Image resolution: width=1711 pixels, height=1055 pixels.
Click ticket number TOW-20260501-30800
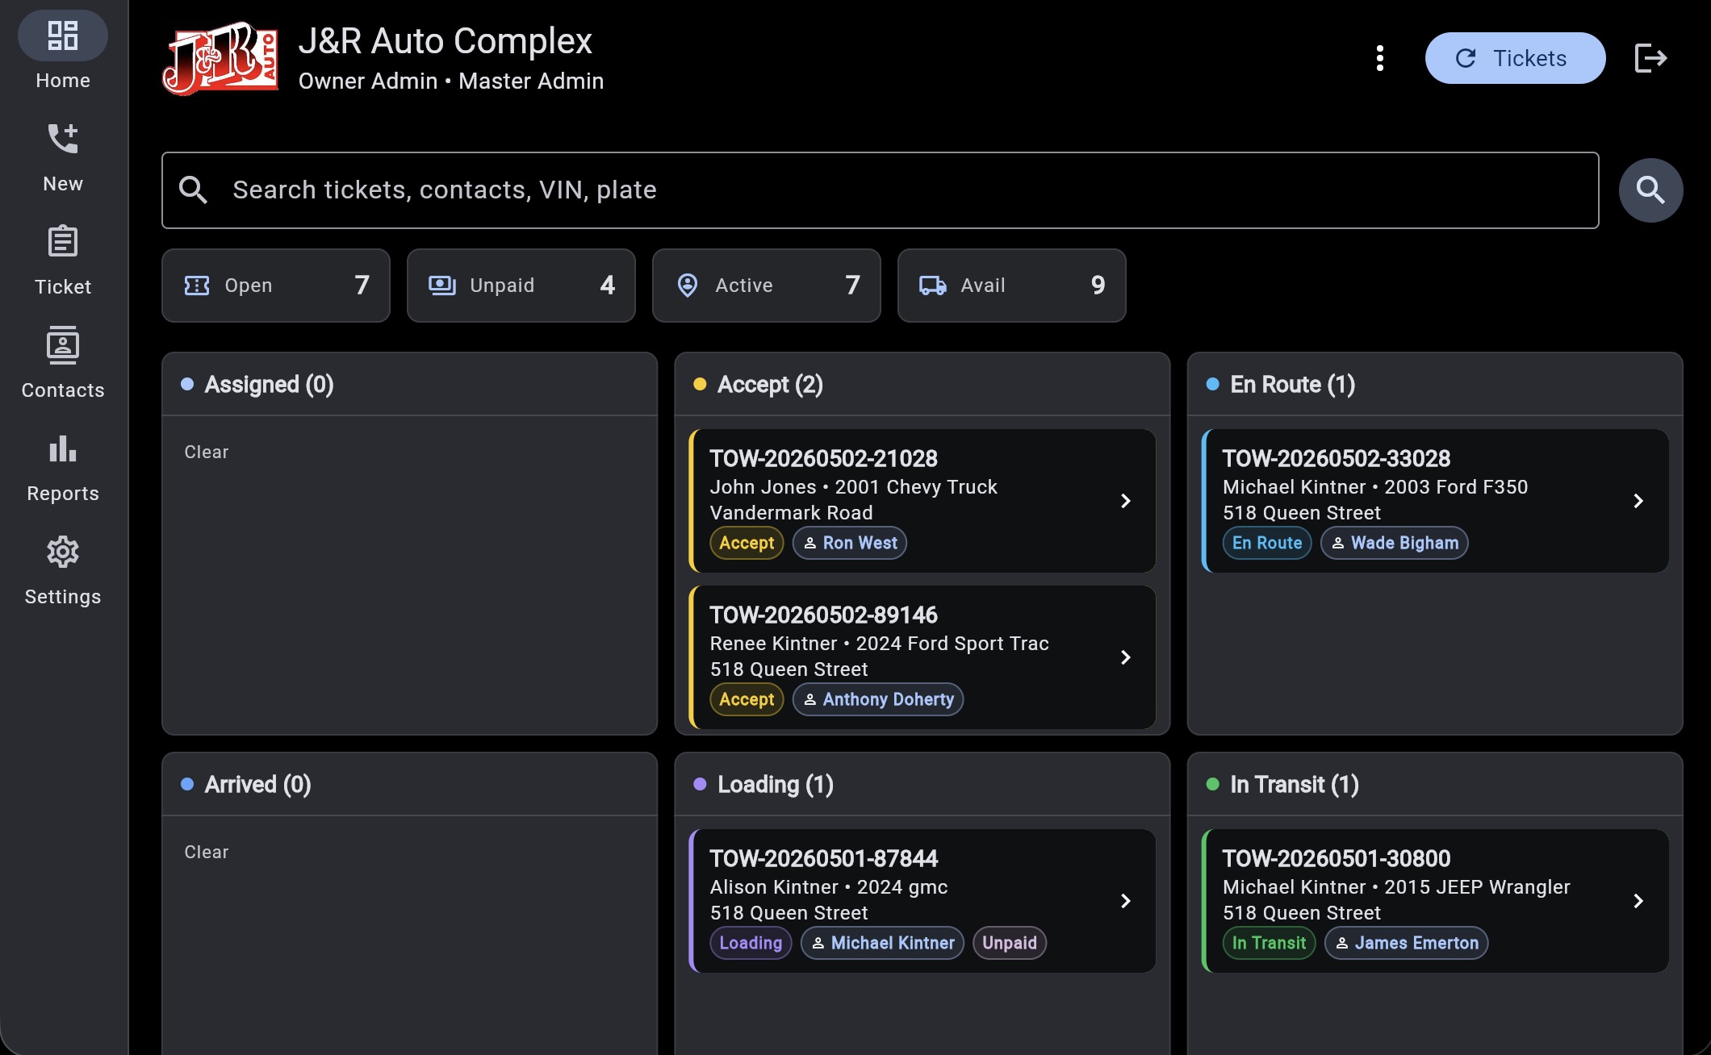(x=1336, y=859)
